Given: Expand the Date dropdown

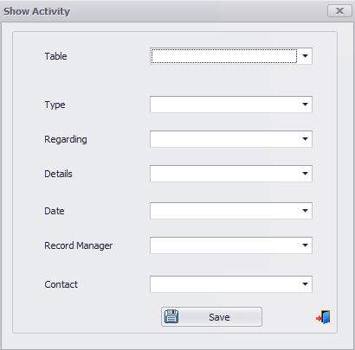Looking at the screenshot, I should coord(305,211).
